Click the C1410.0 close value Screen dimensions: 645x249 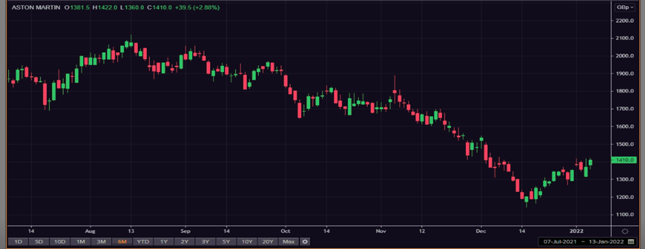(160, 8)
